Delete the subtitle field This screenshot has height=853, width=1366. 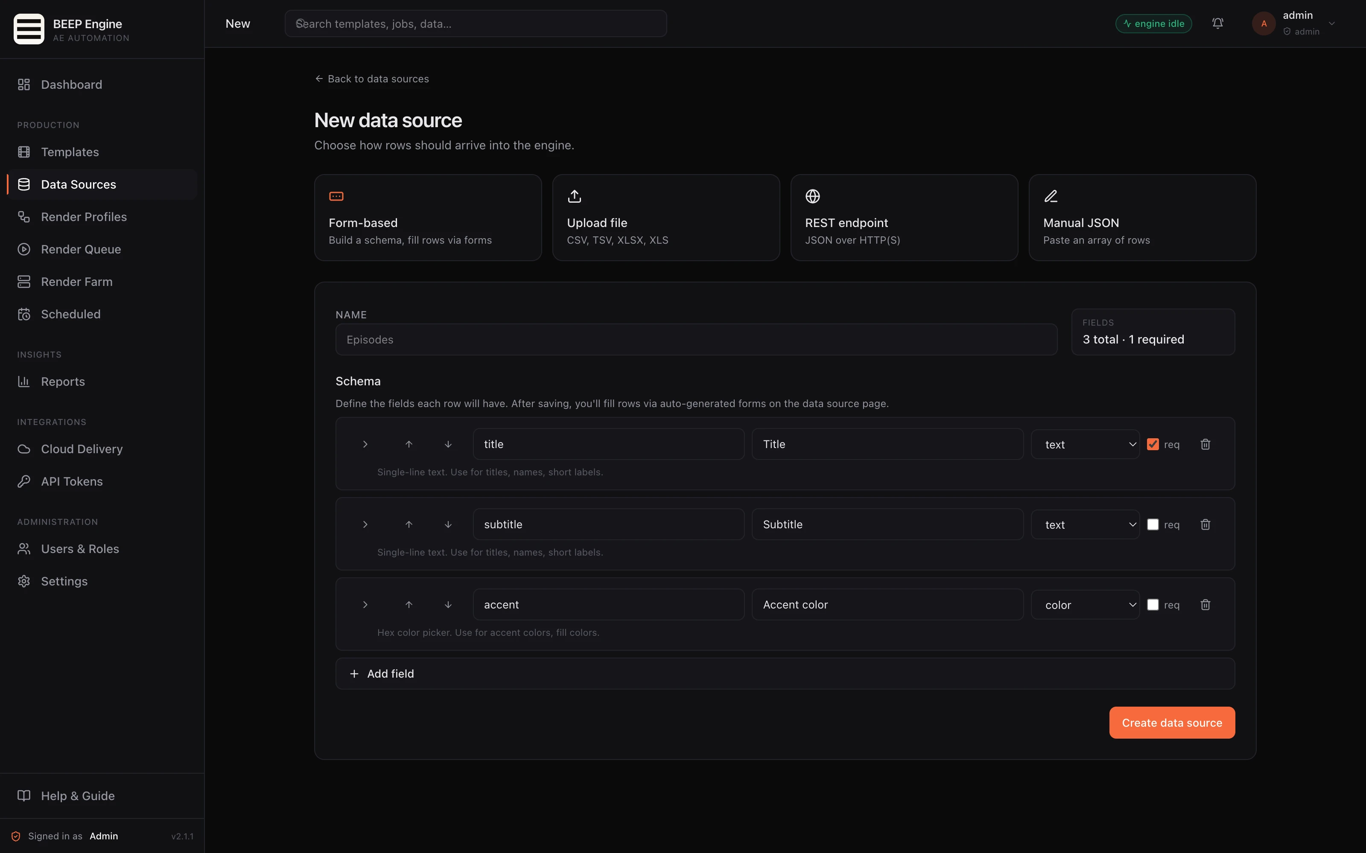[x=1205, y=525]
